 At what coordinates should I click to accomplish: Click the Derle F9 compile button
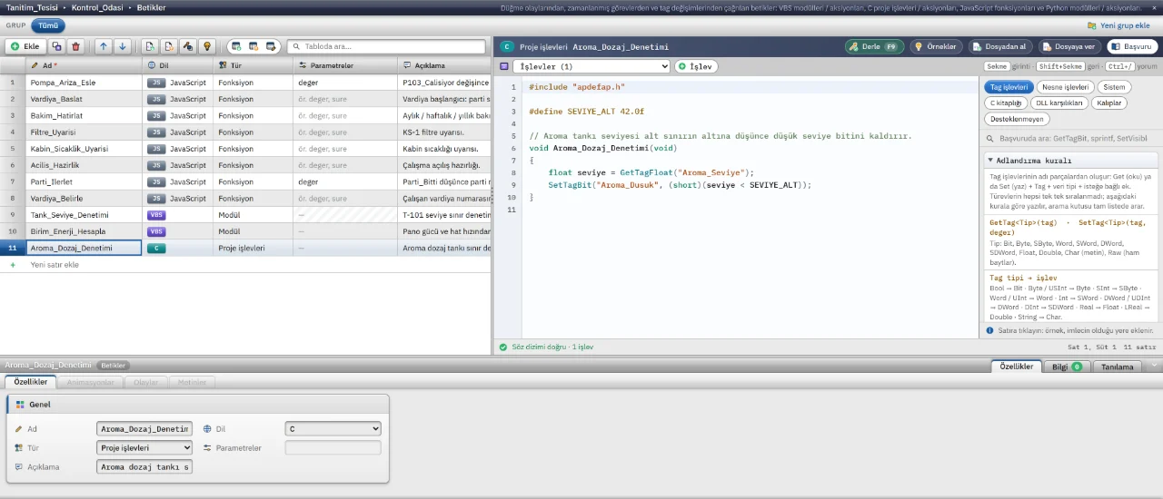click(874, 46)
